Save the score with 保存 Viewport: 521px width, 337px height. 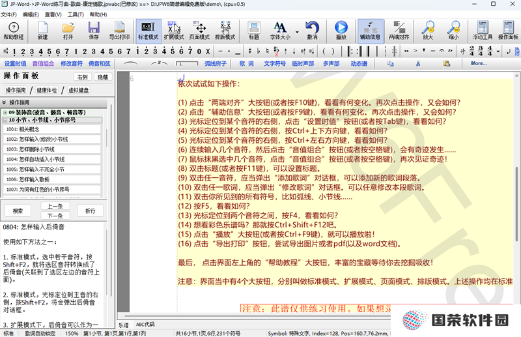click(x=94, y=31)
